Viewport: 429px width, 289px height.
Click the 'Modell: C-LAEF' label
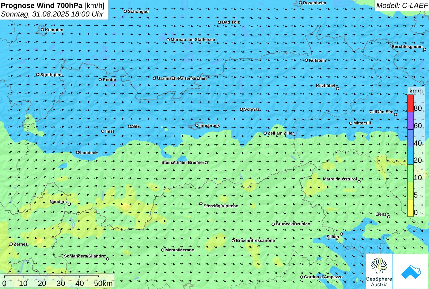[x=401, y=5]
